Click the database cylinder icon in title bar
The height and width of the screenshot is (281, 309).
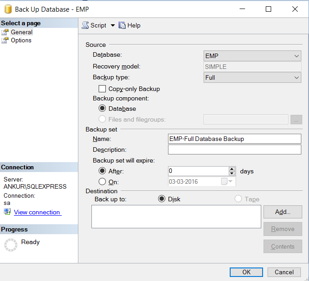point(7,9)
